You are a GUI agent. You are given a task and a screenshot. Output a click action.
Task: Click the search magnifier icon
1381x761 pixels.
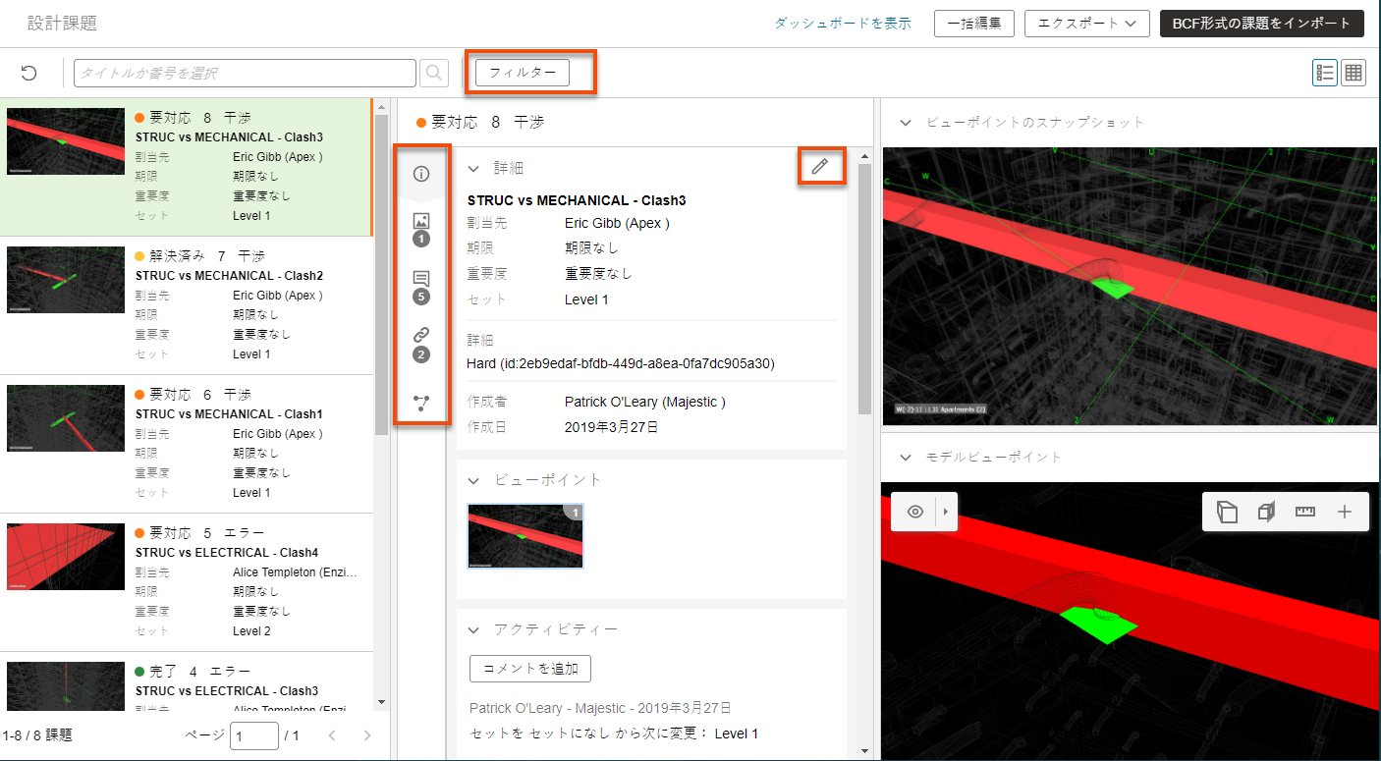click(x=434, y=73)
